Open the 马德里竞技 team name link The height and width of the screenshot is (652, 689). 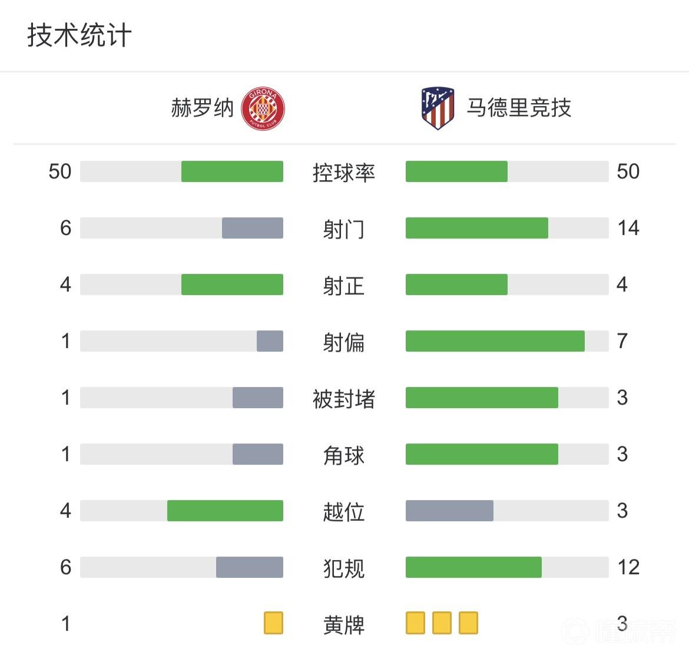[519, 108]
